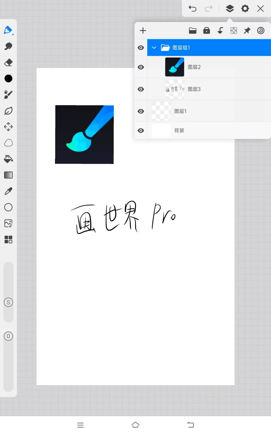Click the 图层2 brush logo thumbnail

click(175, 67)
